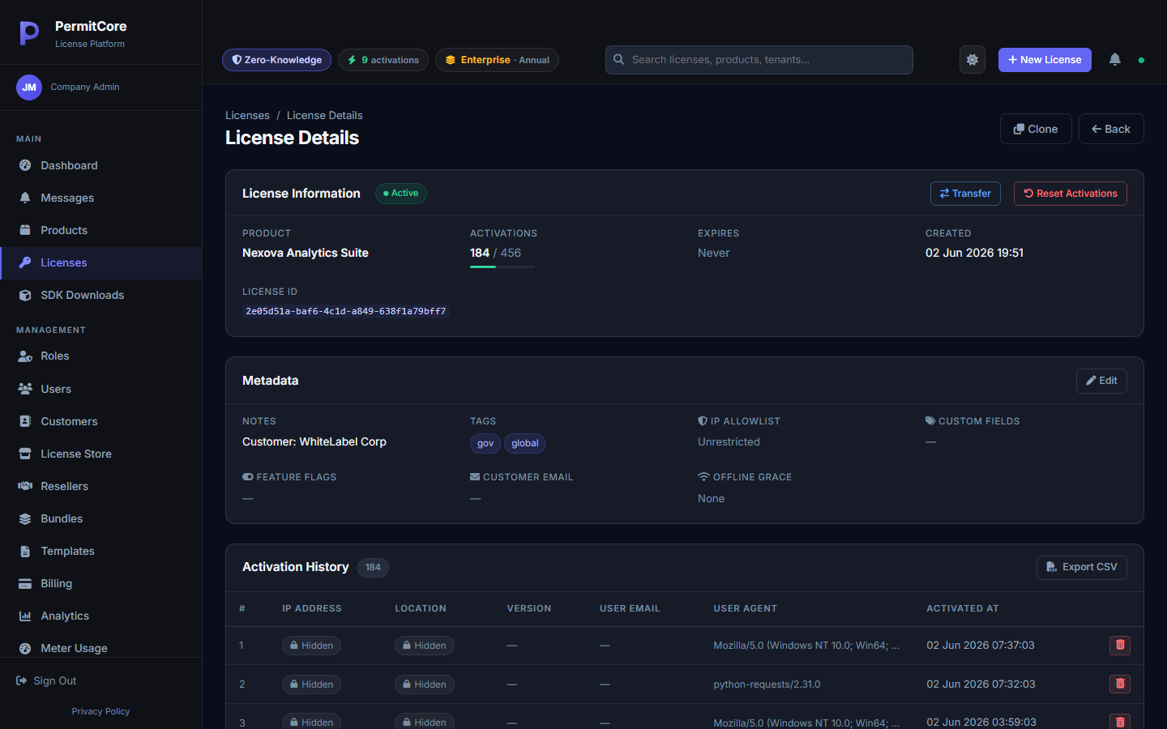Open the Privacy Policy link
This screenshot has width=1167, height=729.
(x=100, y=711)
